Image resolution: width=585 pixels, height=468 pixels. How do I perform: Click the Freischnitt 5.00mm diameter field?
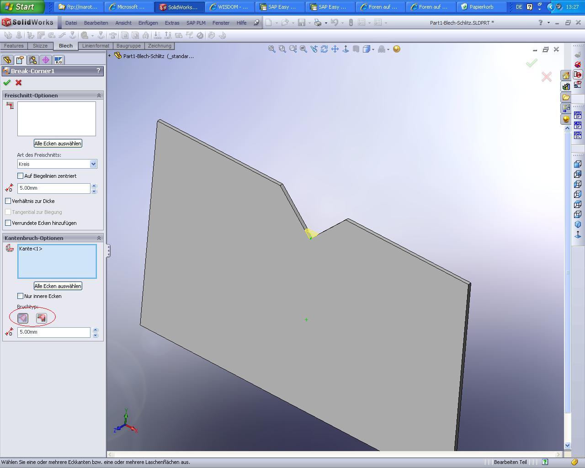(x=54, y=188)
